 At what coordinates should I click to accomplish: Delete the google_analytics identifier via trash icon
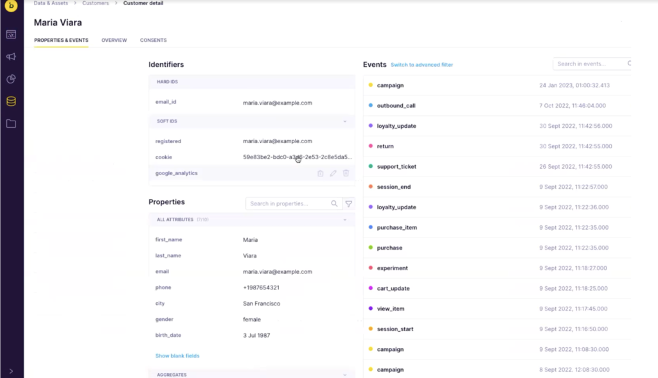[346, 173]
